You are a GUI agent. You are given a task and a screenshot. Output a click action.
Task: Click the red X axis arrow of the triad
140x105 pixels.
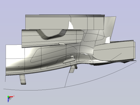tap(11, 97)
